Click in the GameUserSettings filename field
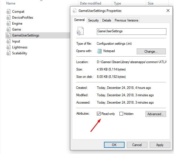 [131, 31]
